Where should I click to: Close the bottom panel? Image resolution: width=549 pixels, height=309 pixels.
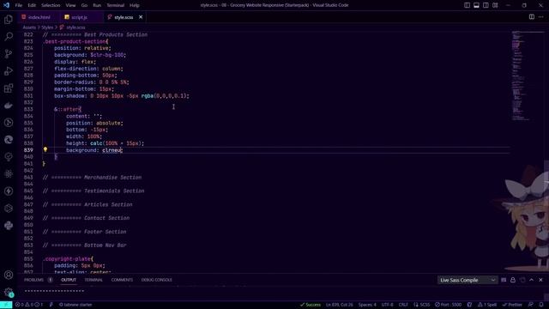541,280
